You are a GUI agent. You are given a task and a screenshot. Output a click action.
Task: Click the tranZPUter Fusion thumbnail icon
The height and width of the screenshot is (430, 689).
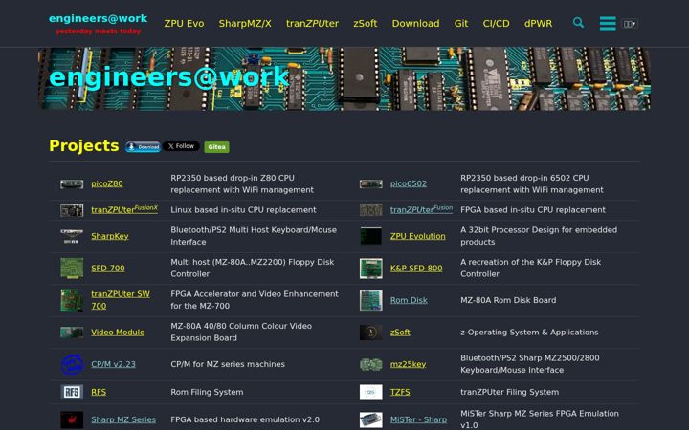pos(371,210)
